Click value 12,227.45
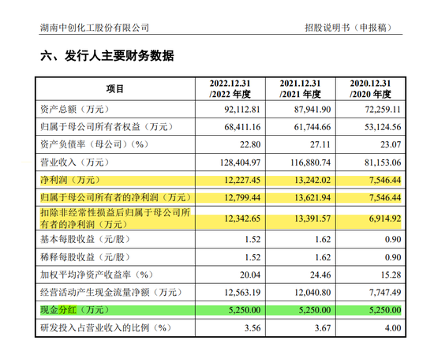This screenshot has height=340, width=434. pos(242,181)
